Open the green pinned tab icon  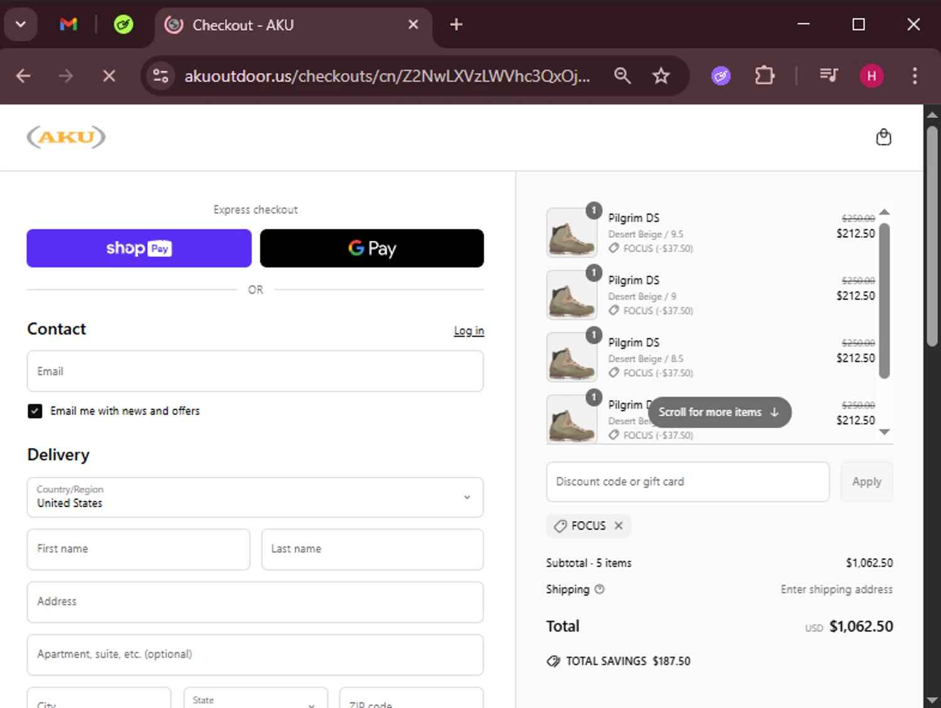(x=124, y=24)
